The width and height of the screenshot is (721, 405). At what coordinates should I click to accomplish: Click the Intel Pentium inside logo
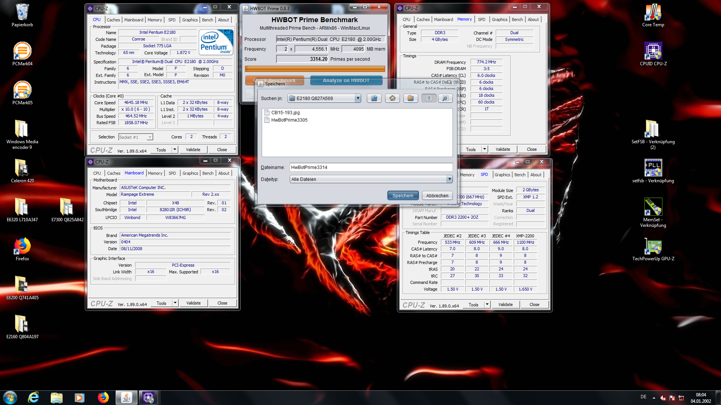coord(216,42)
